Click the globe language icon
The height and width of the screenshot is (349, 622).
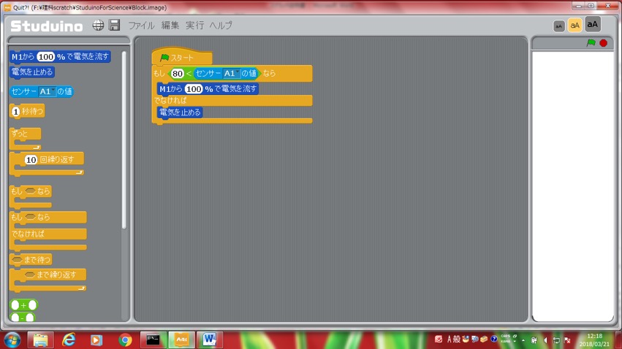(98, 26)
